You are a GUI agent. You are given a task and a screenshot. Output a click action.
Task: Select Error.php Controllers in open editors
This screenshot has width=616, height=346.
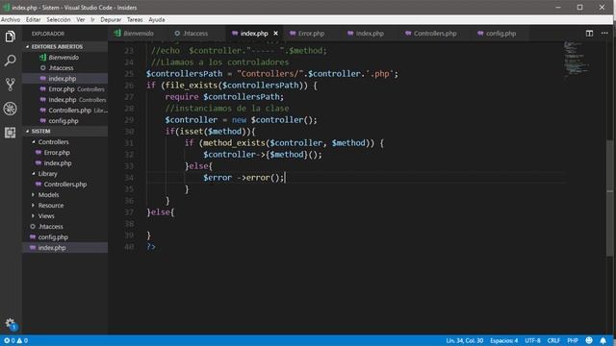point(64,89)
